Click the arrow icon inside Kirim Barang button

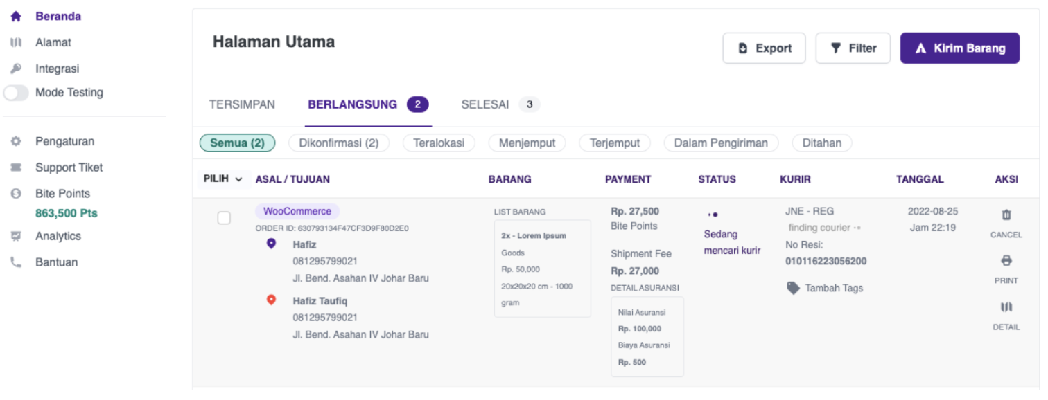920,48
